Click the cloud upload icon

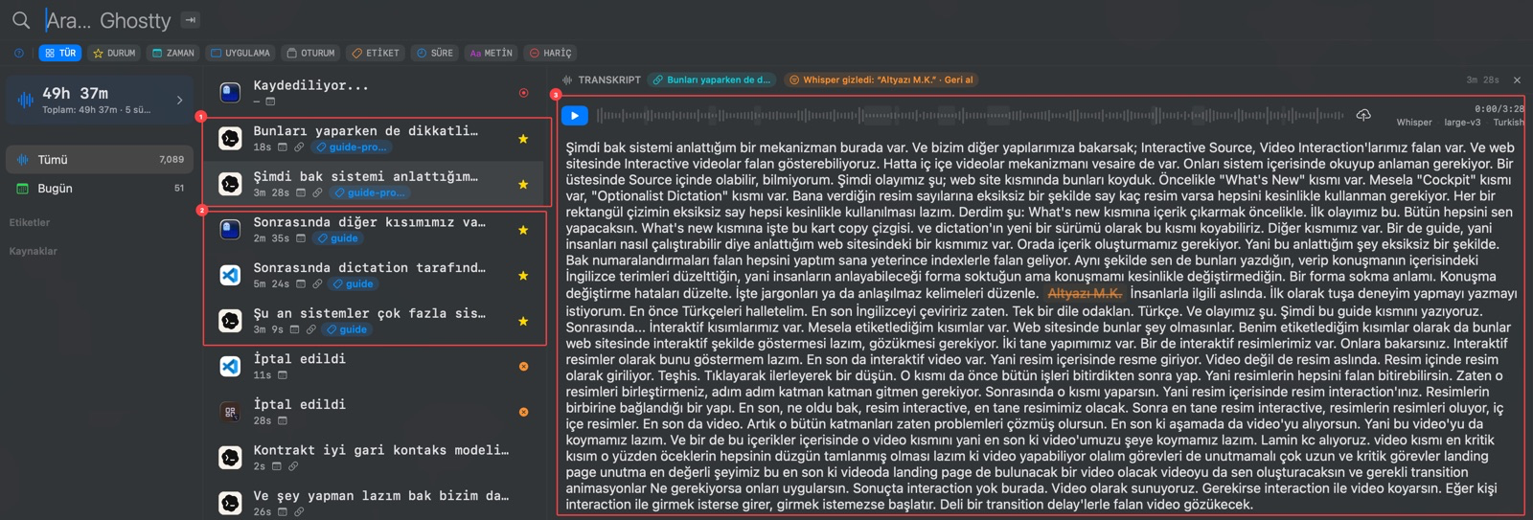pyautogui.click(x=1363, y=115)
